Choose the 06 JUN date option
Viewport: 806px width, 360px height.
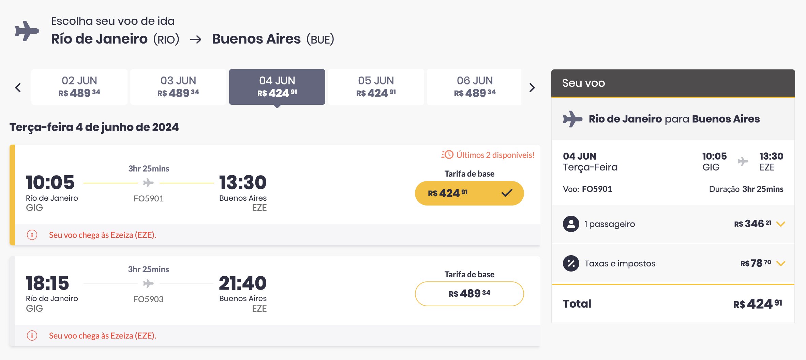474,87
